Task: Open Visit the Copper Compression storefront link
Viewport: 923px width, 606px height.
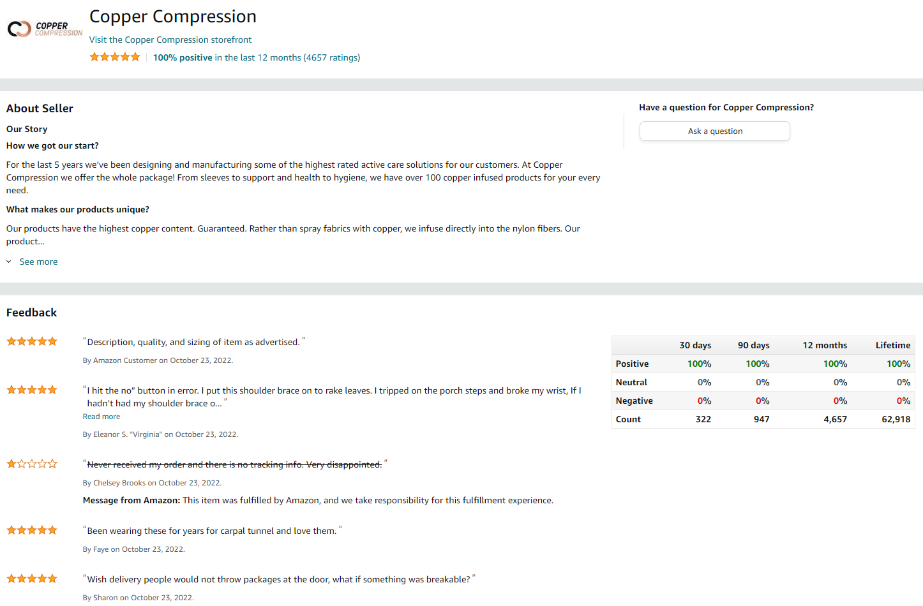Action: pos(170,40)
